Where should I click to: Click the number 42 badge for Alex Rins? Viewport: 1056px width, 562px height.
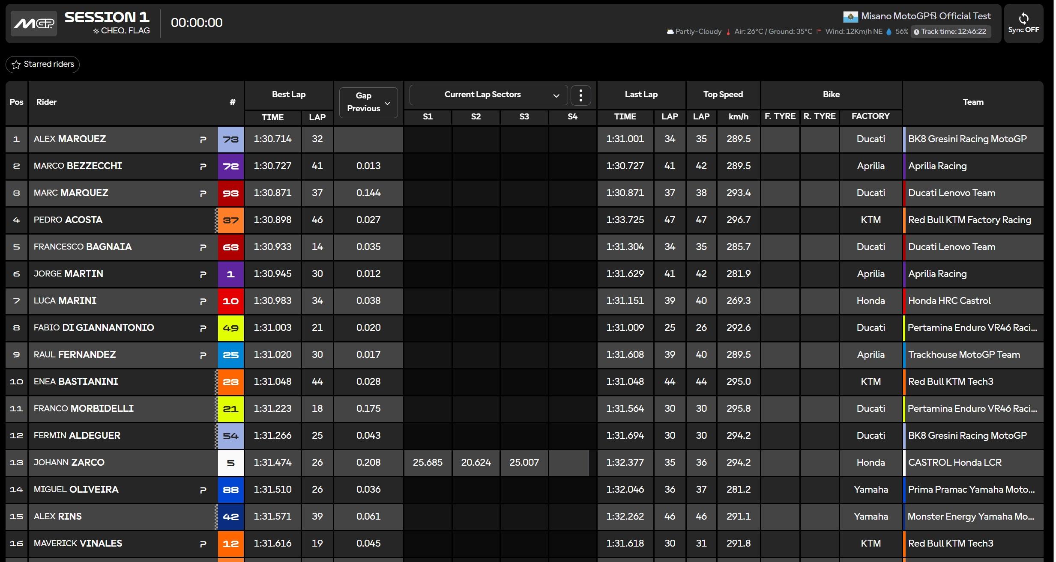pyautogui.click(x=231, y=517)
